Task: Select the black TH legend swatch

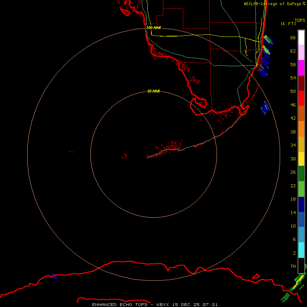Action: point(301,265)
